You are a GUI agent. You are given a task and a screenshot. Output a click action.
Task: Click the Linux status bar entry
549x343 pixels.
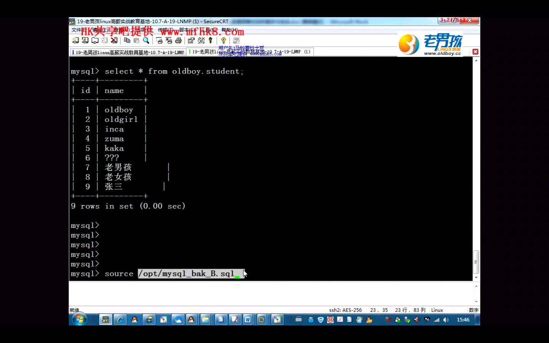pyautogui.click(x=437, y=310)
